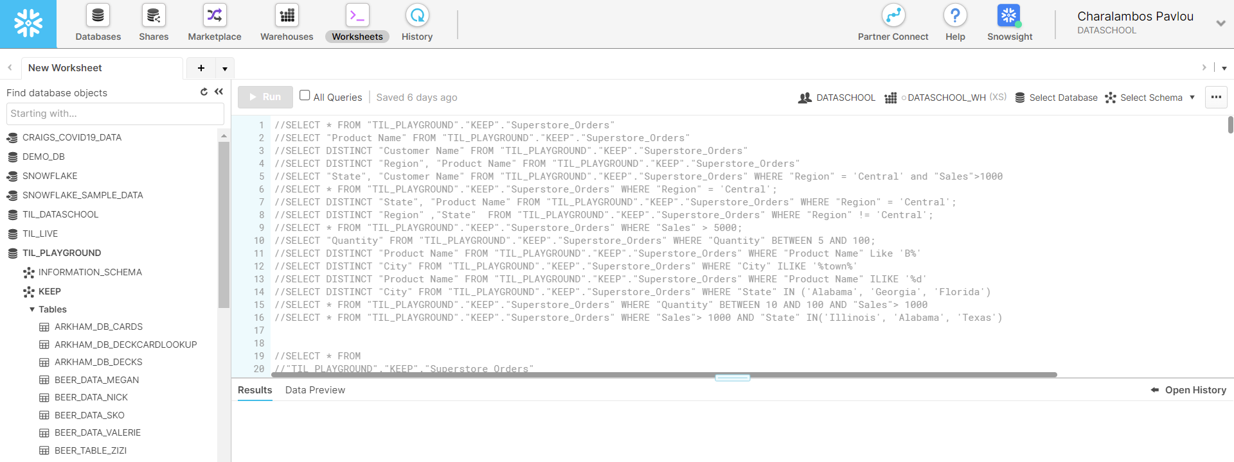
Task: Click the ARKHAM_DB_CARDS table icon
Action: (x=44, y=327)
